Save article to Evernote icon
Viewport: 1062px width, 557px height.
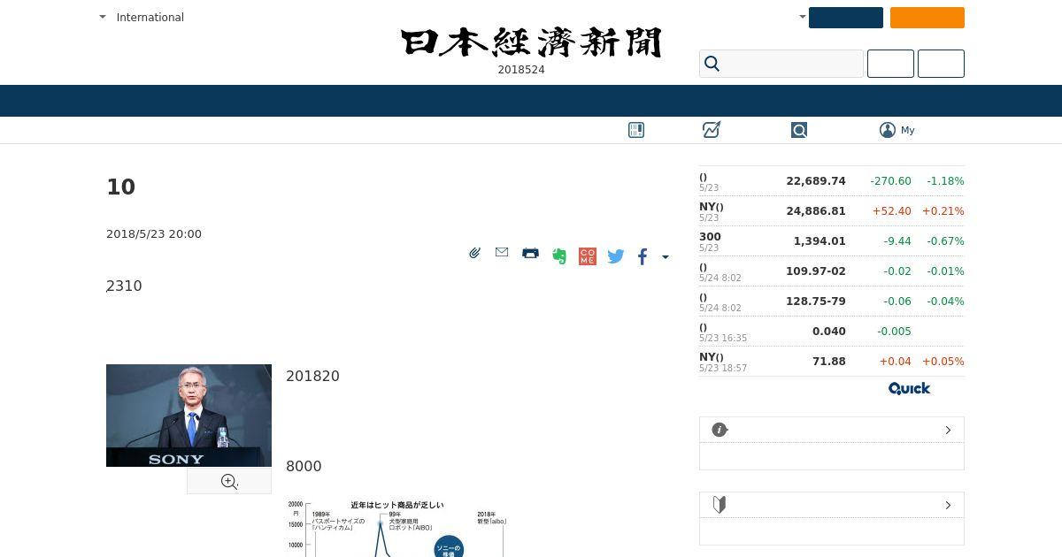pyautogui.click(x=559, y=256)
